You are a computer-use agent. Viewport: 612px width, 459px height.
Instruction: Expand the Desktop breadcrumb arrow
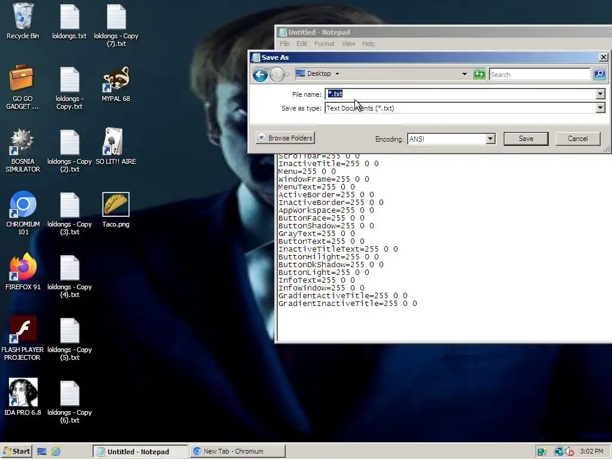(x=337, y=74)
